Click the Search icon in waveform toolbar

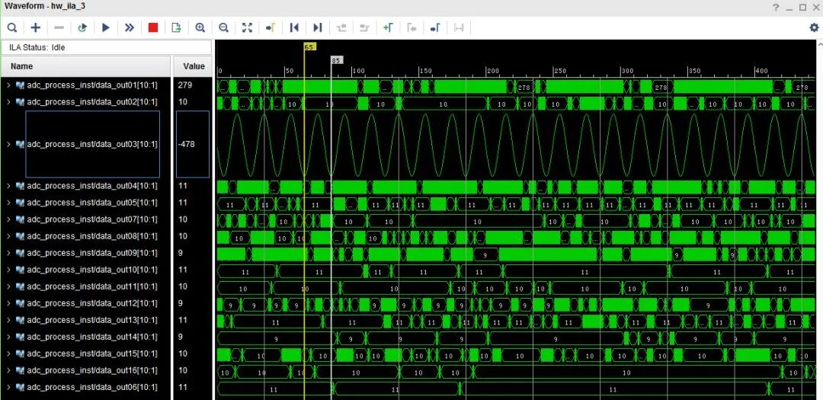12,27
